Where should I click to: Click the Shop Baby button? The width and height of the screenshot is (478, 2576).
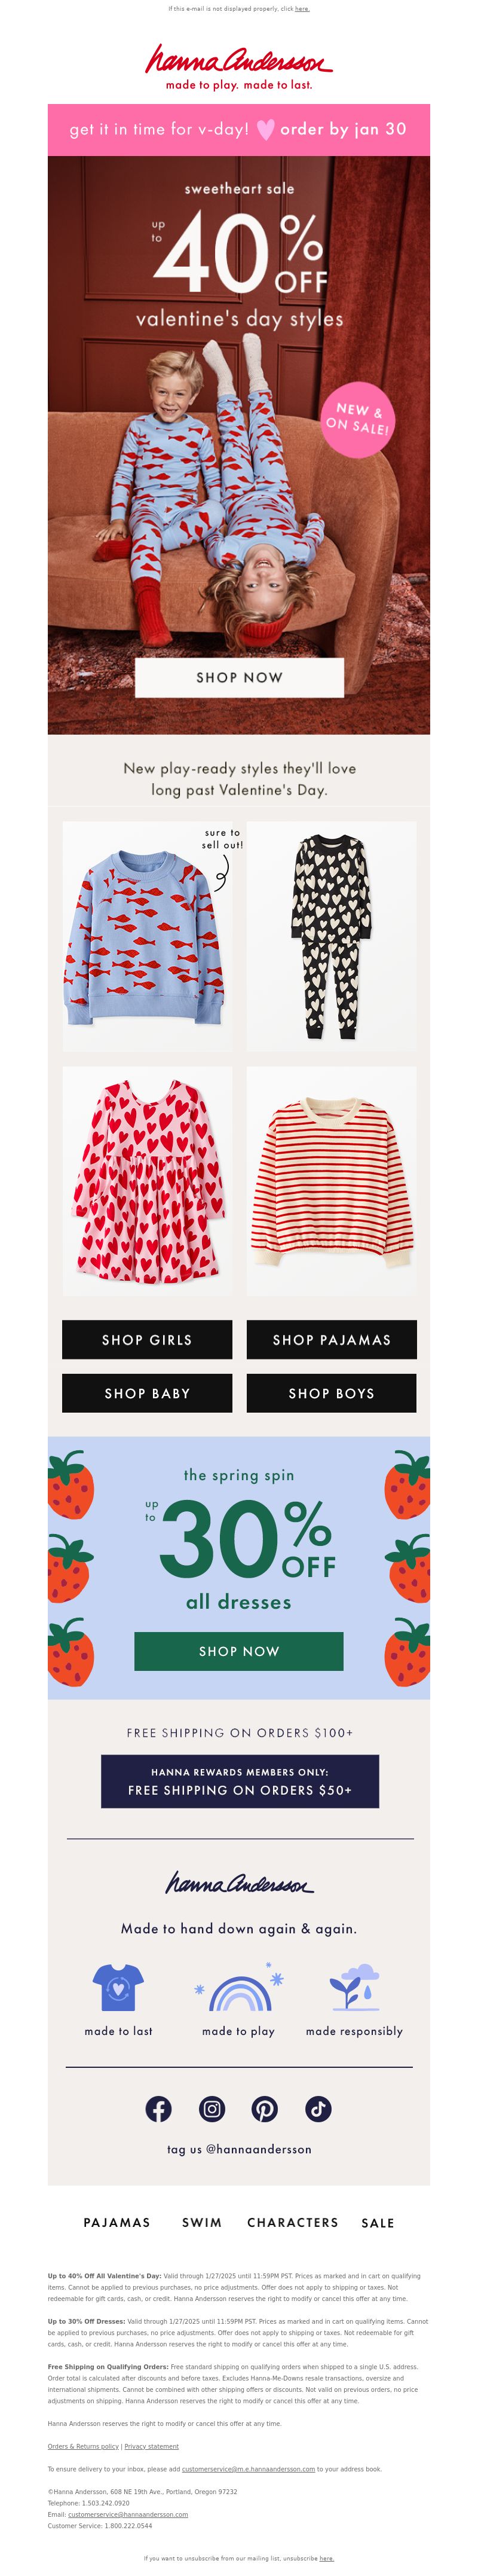pyautogui.click(x=147, y=1393)
